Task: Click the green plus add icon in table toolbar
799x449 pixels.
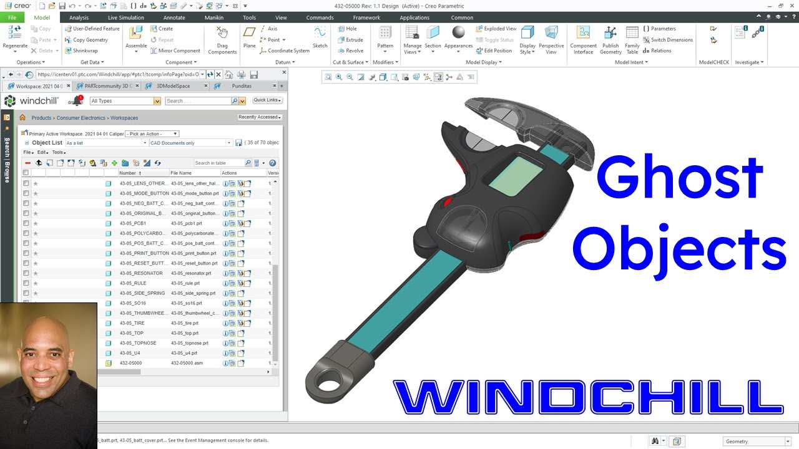Action: pos(114,163)
